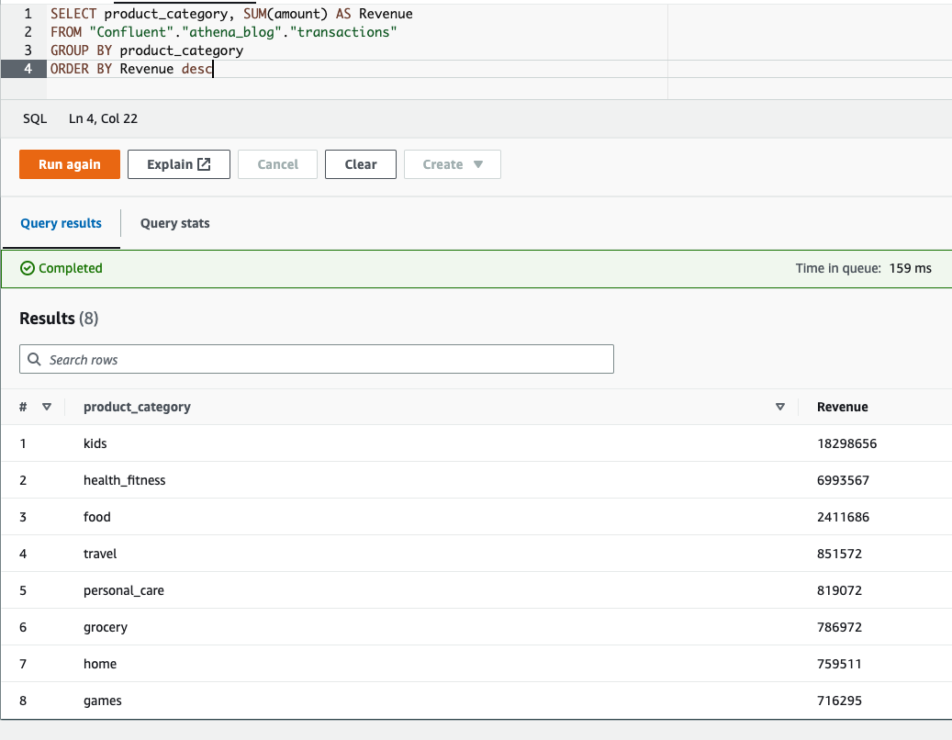
Task: Click the Clear button
Action: pyautogui.click(x=360, y=163)
